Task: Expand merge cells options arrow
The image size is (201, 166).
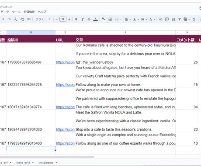Action: tap(121, 19)
